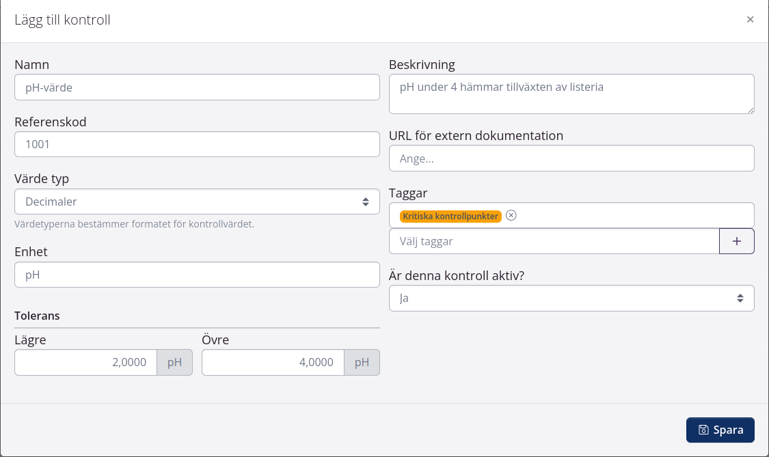
Task: Focus the Referenskod input field
Action: [x=197, y=144]
